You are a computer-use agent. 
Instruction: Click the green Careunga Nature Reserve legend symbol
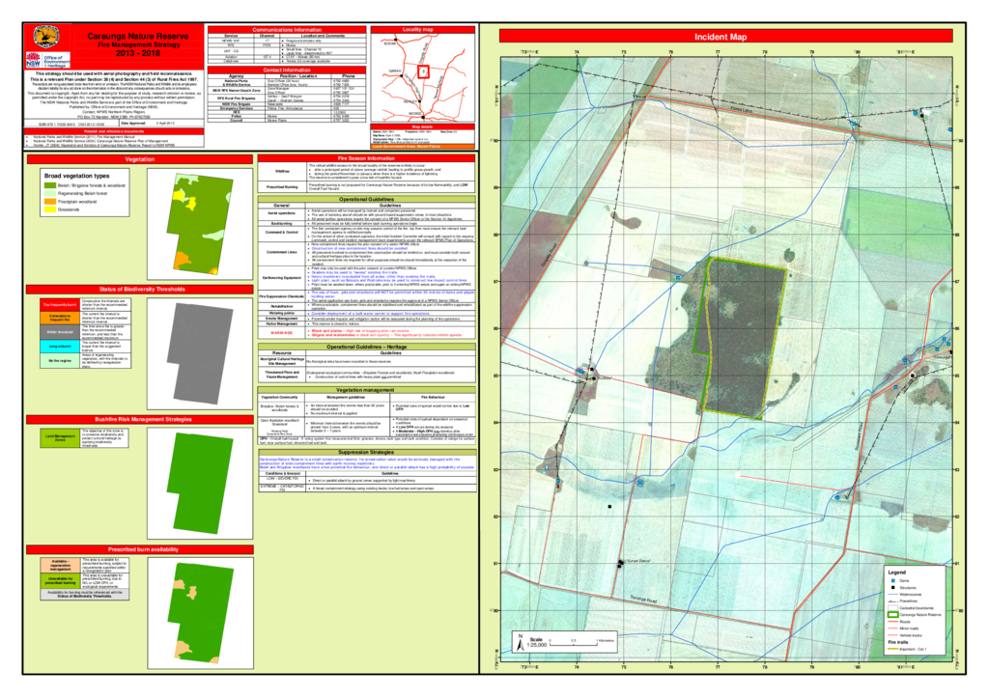(x=892, y=614)
